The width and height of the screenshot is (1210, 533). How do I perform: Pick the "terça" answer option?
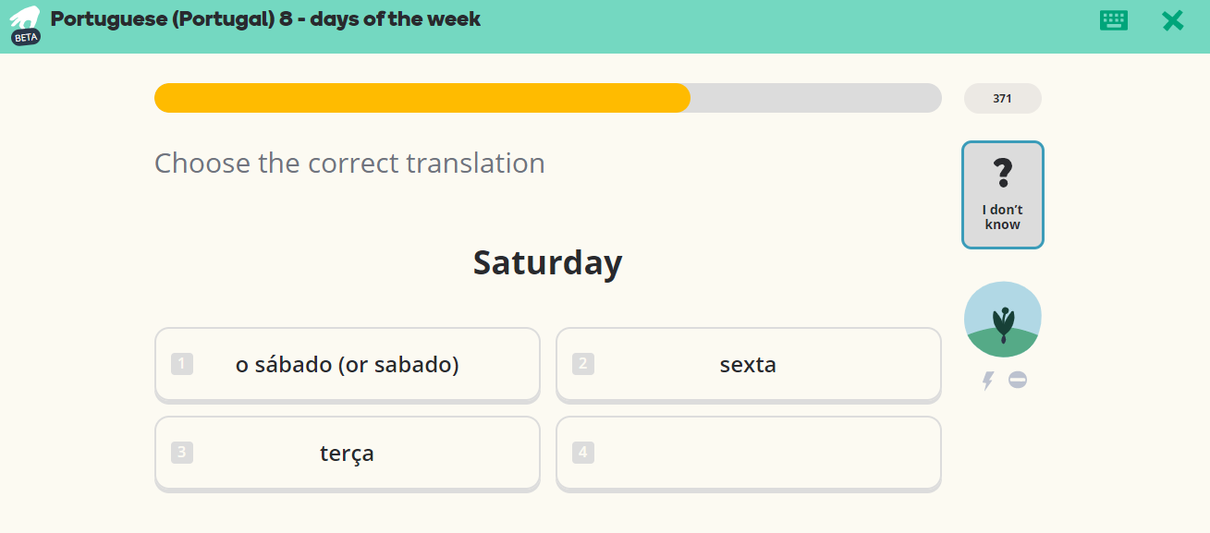click(x=348, y=454)
